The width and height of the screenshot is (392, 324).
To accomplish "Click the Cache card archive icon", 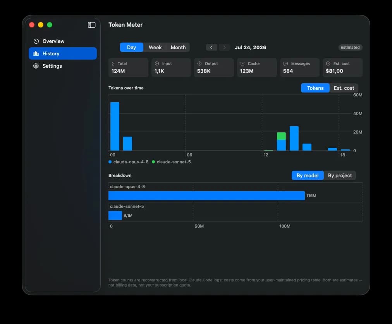I will [242, 64].
